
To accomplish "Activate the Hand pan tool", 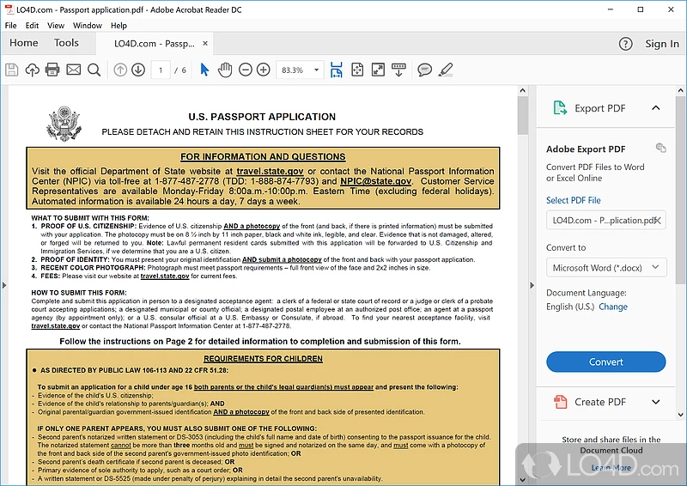I will 225,70.
